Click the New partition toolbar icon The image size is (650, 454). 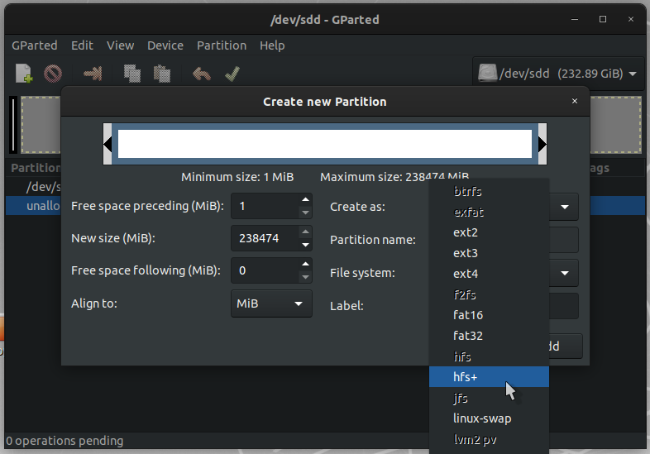point(24,74)
